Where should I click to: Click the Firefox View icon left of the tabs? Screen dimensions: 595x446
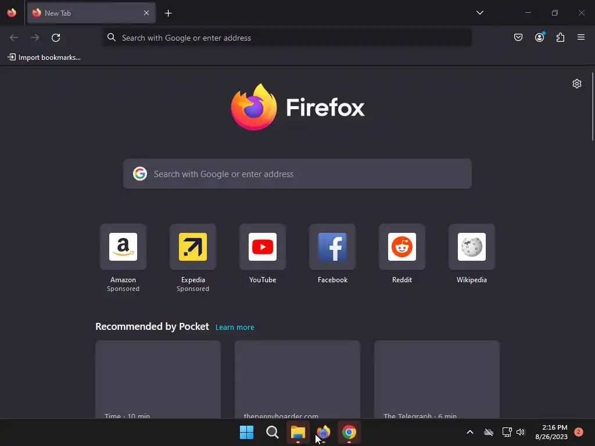coord(12,13)
